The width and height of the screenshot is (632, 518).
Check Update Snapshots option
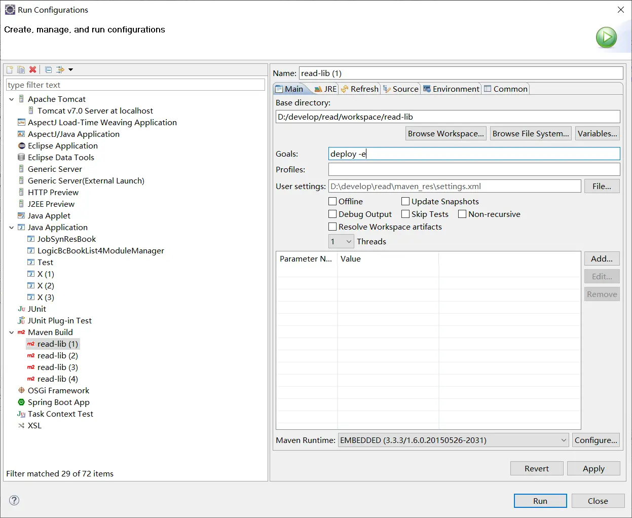[405, 201]
